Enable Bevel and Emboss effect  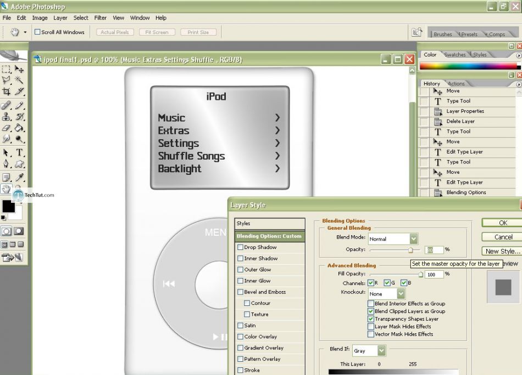point(240,292)
